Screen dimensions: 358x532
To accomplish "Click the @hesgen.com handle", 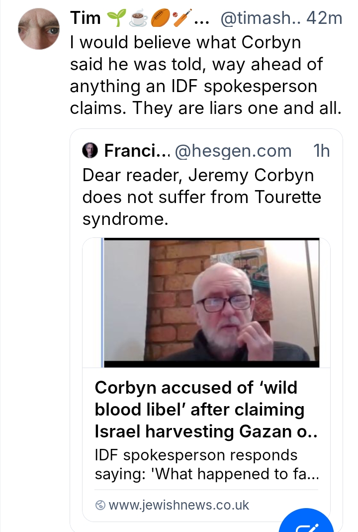I will pyautogui.click(x=234, y=150).
